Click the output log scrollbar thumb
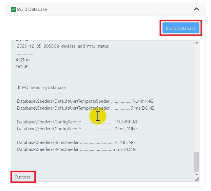The image size is (211, 191). [x=197, y=161]
